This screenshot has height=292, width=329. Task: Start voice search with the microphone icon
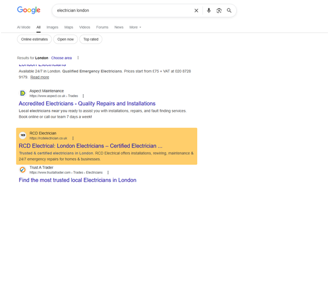point(208,11)
